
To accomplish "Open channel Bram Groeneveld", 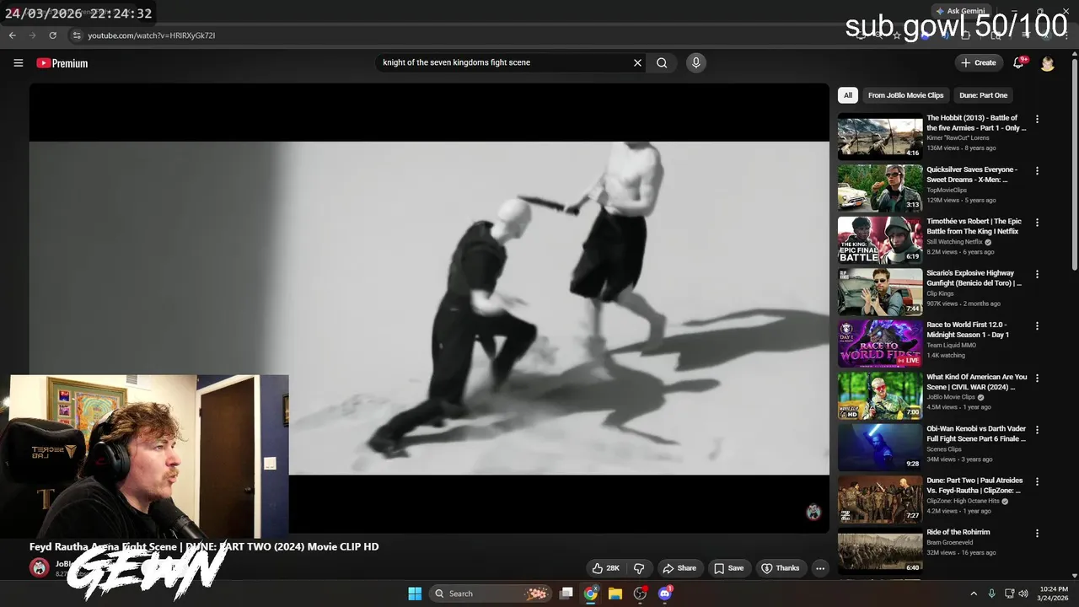I will point(950,543).
